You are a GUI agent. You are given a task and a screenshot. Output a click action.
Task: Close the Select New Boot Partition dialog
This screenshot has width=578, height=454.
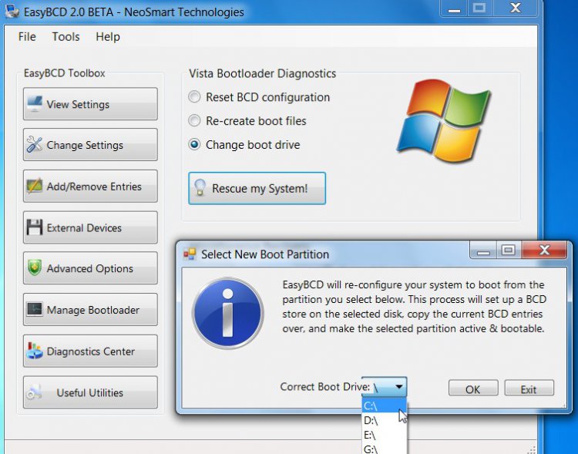click(544, 250)
